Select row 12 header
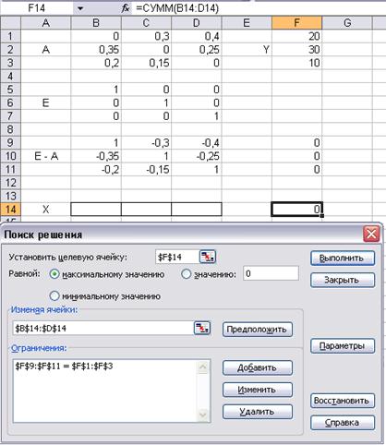The image size is (386, 445). (10, 183)
